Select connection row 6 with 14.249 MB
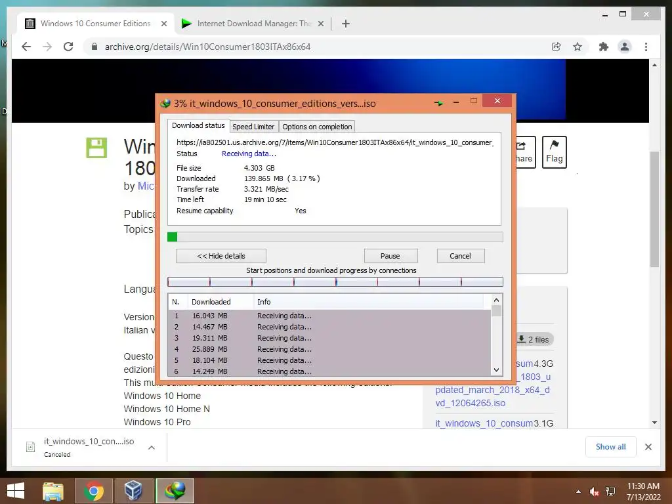The height and width of the screenshot is (504, 672). [329, 371]
